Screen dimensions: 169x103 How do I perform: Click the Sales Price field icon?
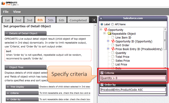(113, 60)
